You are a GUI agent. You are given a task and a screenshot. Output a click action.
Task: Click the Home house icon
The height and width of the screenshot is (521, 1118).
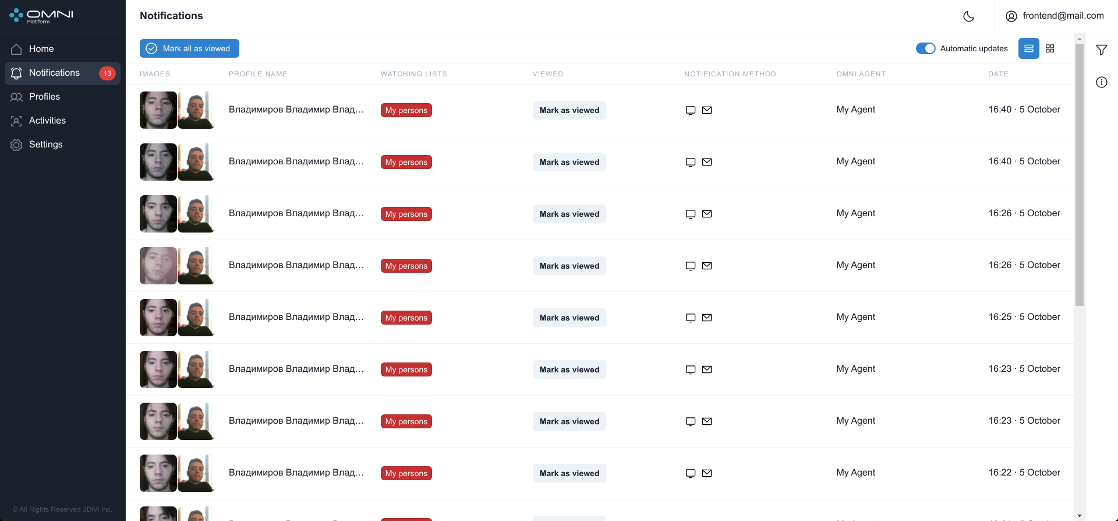(x=16, y=49)
